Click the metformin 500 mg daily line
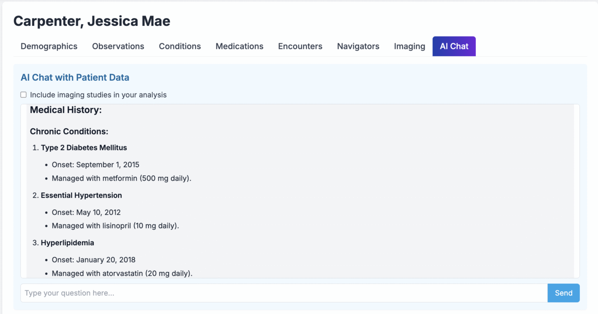598x314 pixels. 121,178
